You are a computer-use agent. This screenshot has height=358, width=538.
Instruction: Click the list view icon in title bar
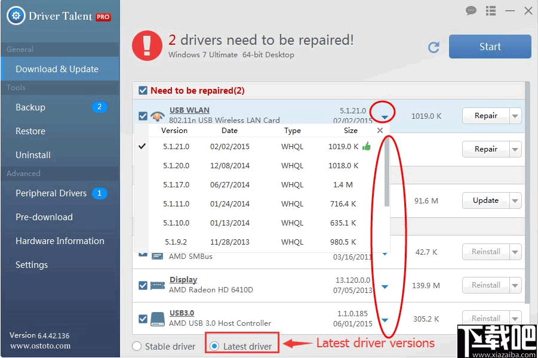pyautogui.click(x=490, y=11)
